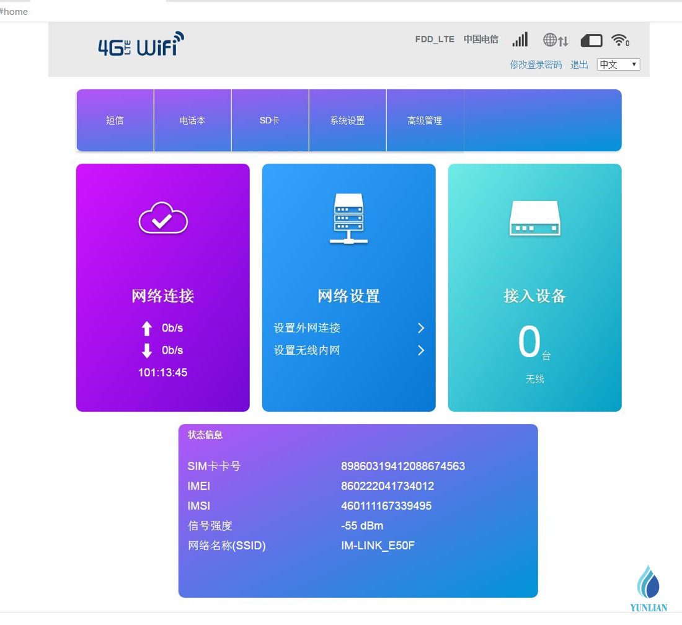The image size is (682, 625).
Task: Click the battery status icon
Action: 591,41
